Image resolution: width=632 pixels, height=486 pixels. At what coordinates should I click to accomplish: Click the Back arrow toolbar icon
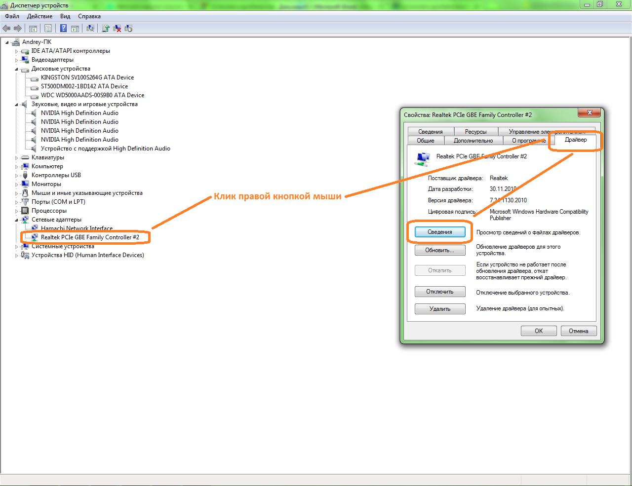(x=6, y=29)
